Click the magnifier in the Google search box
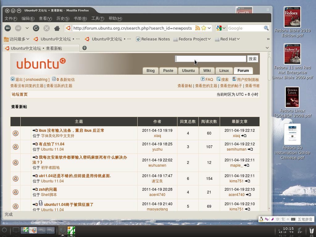This screenshot has height=237, width=316. point(266,28)
